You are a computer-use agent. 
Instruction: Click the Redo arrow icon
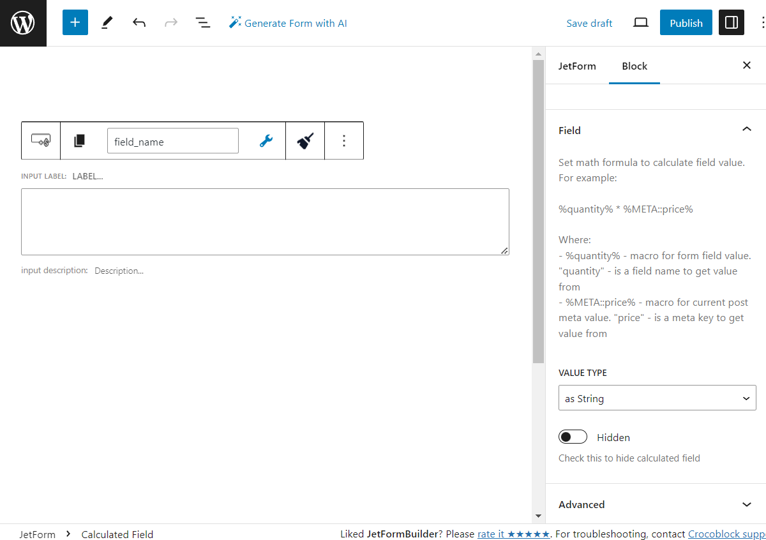pos(171,22)
